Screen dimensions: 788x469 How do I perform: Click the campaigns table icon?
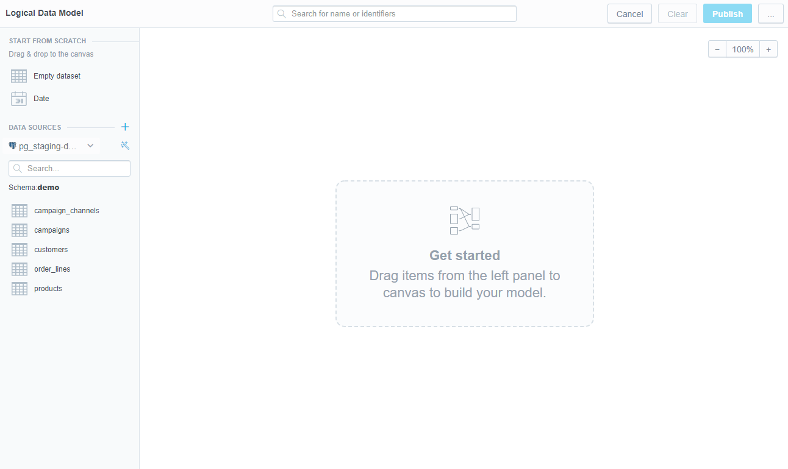[20, 230]
